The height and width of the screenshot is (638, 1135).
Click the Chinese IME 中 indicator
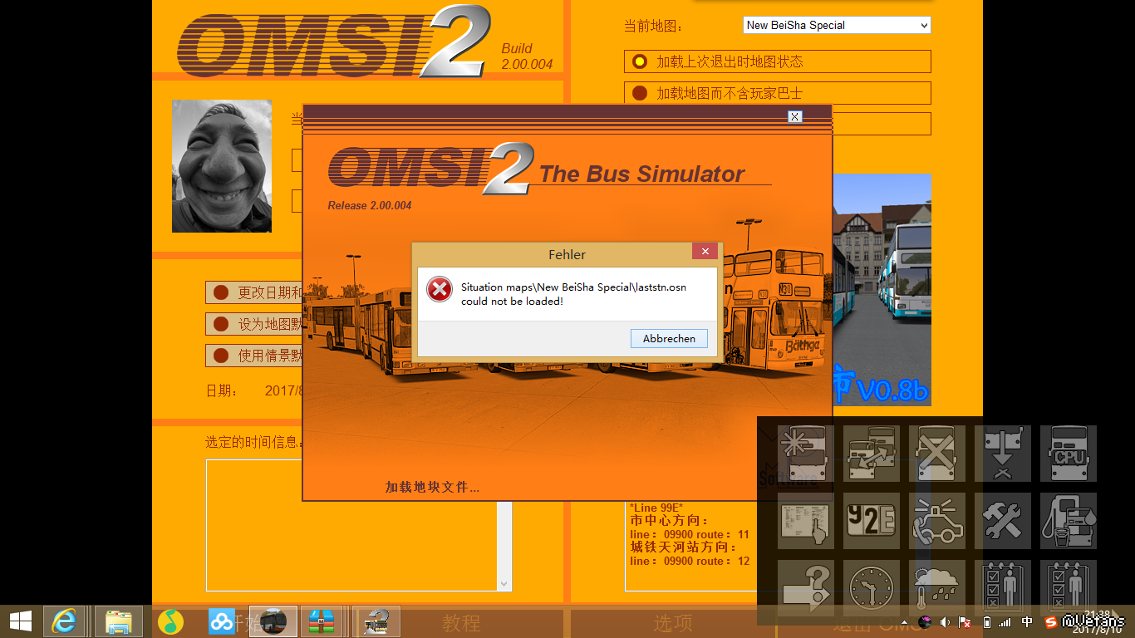(x=1028, y=622)
